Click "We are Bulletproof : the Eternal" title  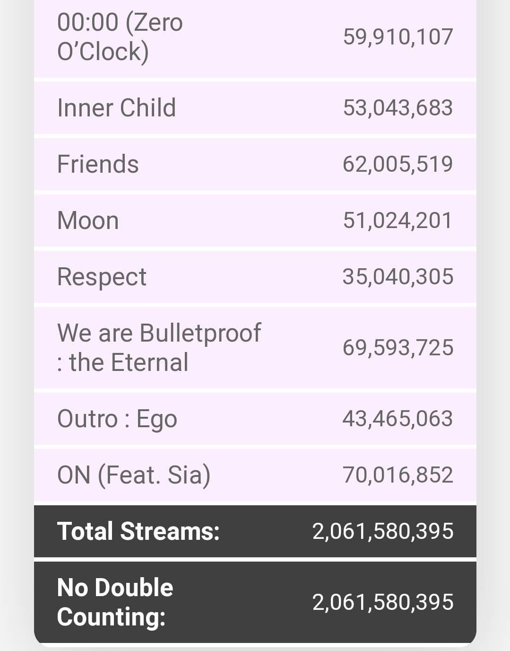[159, 348]
